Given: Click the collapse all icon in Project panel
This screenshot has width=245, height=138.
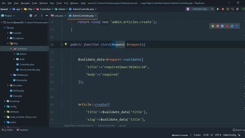Looking at the screenshot, I should point(36,16).
